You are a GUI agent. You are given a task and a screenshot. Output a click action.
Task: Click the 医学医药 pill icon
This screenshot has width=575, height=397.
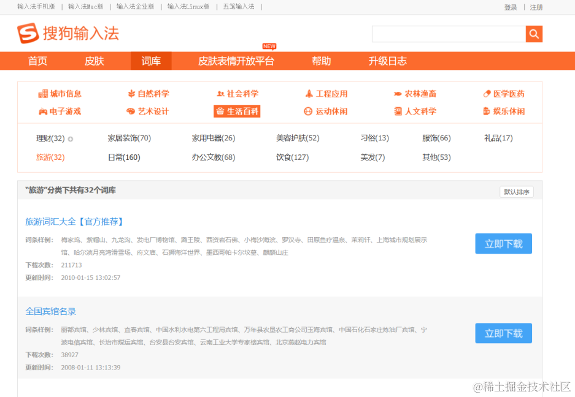[x=487, y=94]
